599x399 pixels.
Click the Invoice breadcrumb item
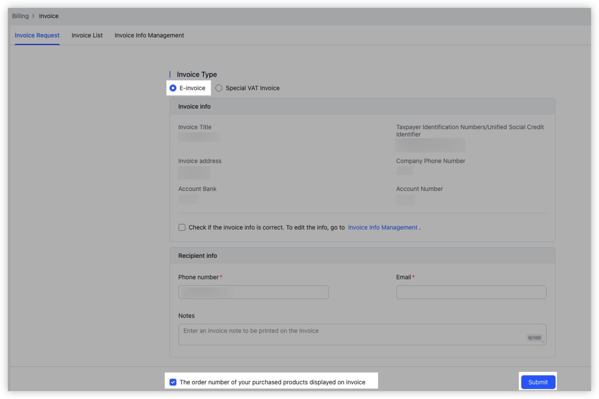coord(48,16)
